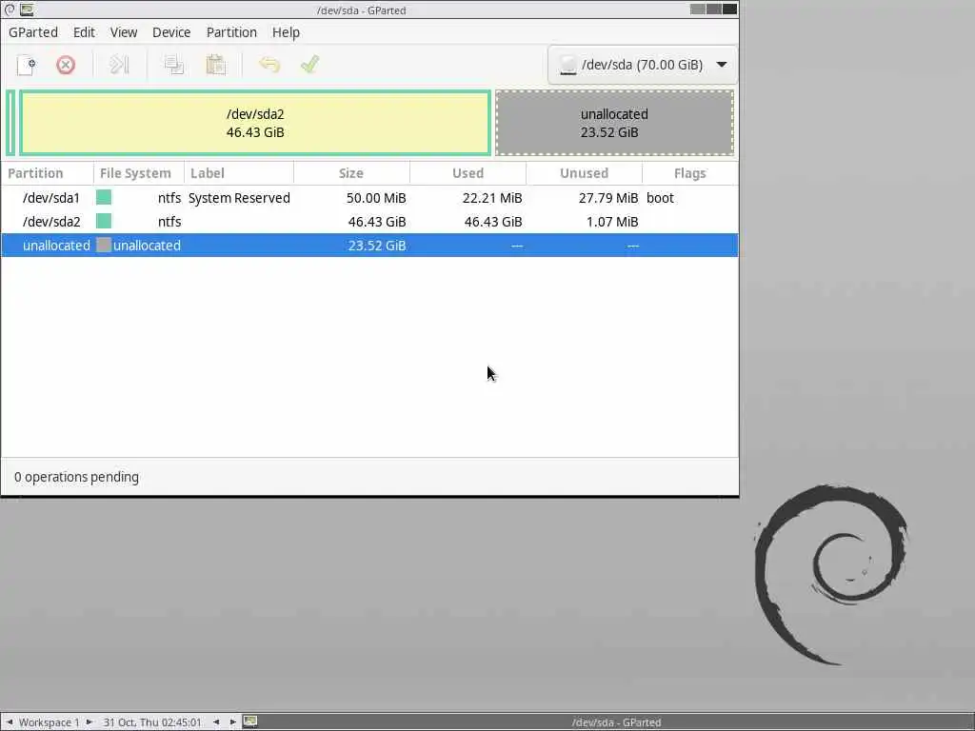Click the 1.07 MiB unused cell
Screen dimensions: 975x731
612,221
